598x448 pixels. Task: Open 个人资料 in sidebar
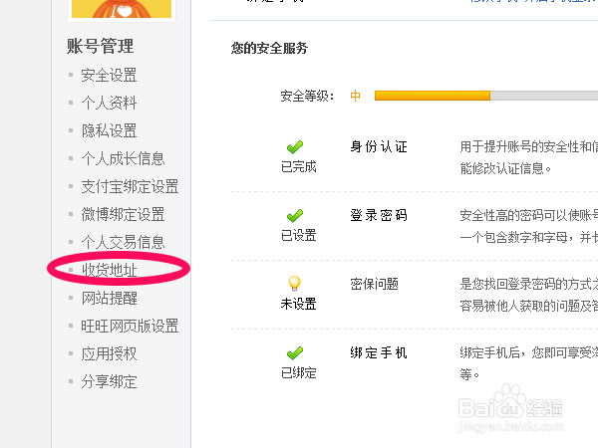(x=110, y=104)
